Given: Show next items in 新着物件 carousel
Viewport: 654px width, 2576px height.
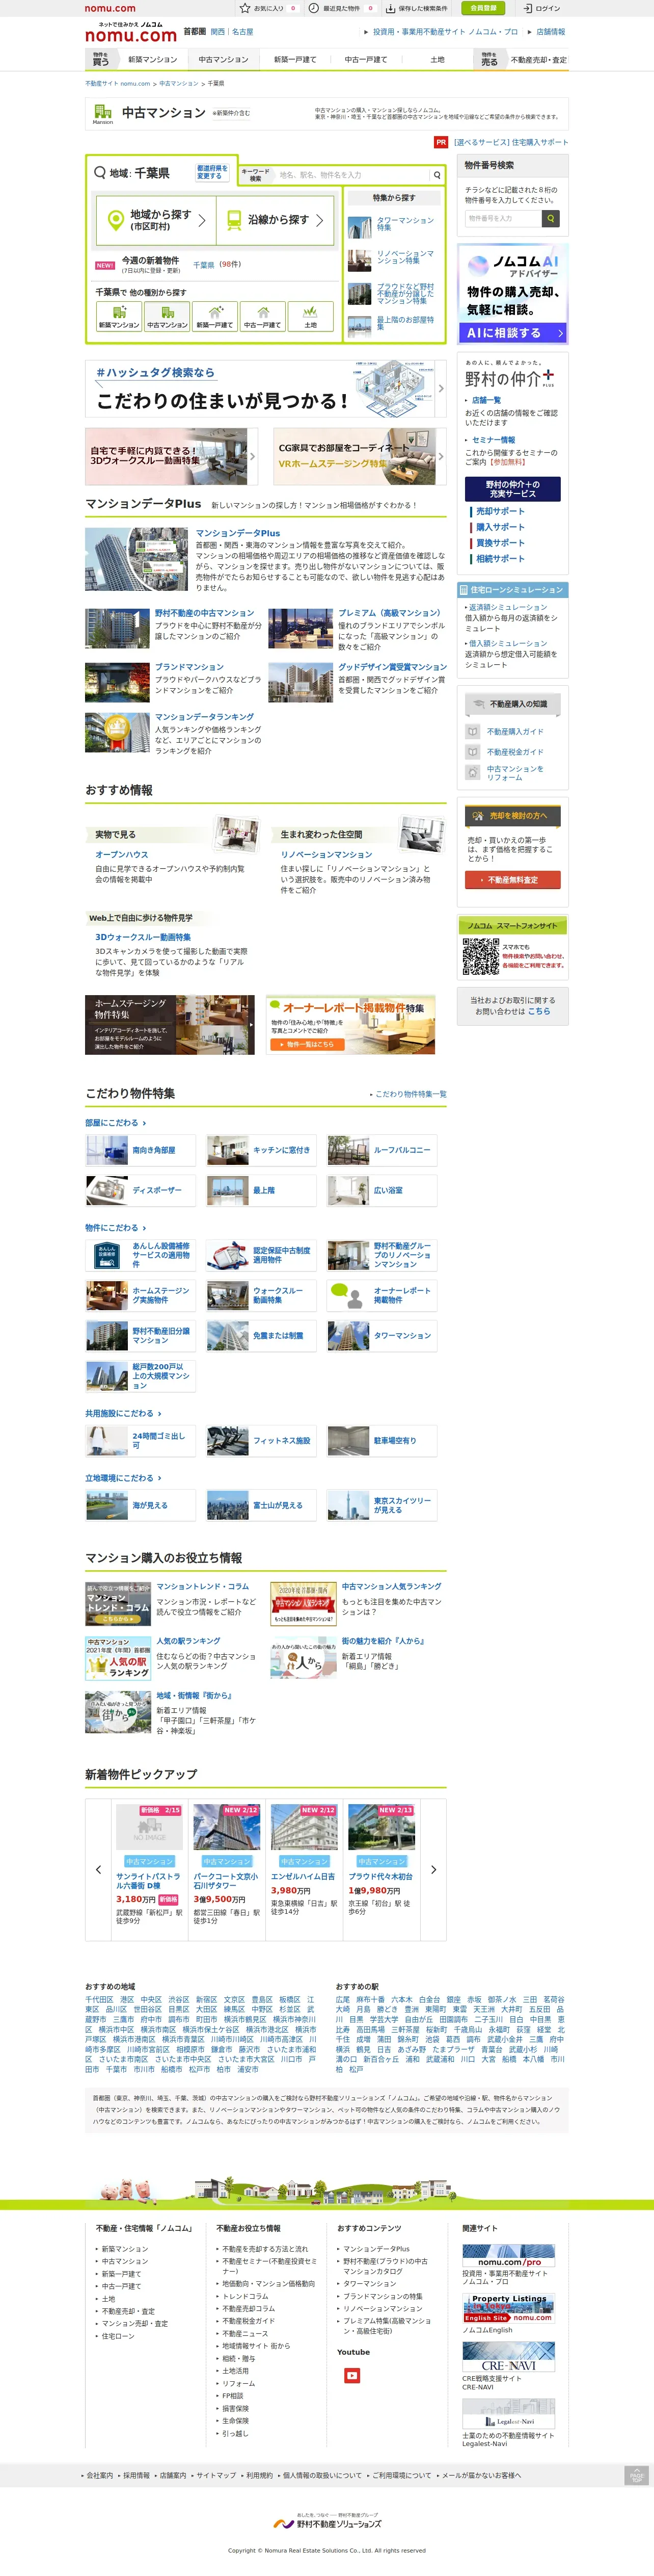Looking at the screenshot, I should pos(433,1869).
